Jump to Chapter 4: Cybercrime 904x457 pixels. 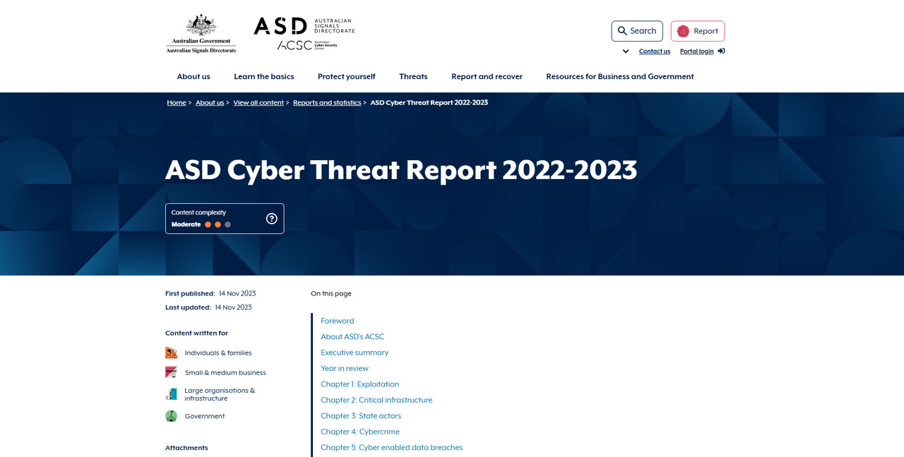360,432
